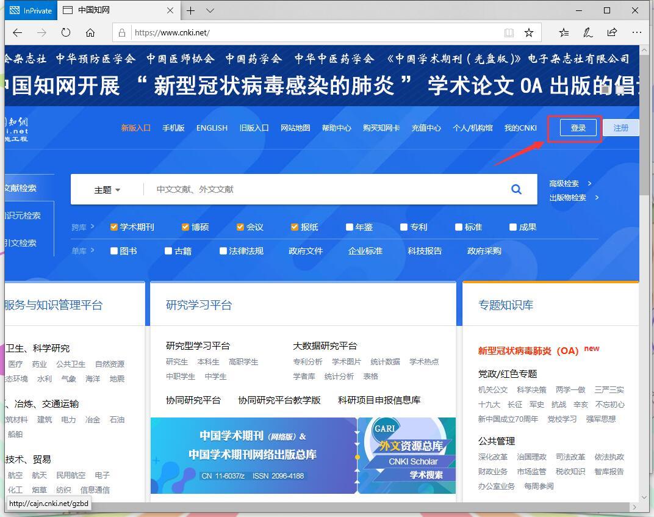Expand the 跨库 selection
The image size is (654, 517).
coord(83,226)
